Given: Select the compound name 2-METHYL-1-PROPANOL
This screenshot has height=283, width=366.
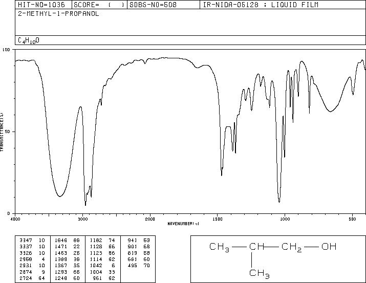Looking at the screenshot, I should (58, 13).
